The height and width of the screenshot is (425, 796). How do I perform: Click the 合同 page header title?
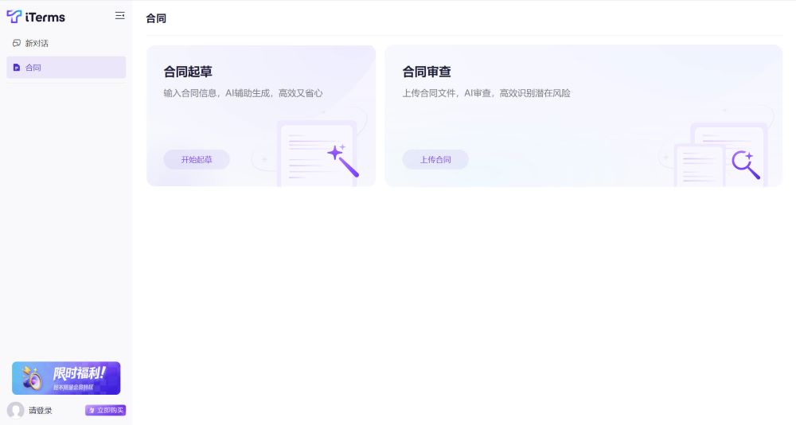tap(156, 18)
